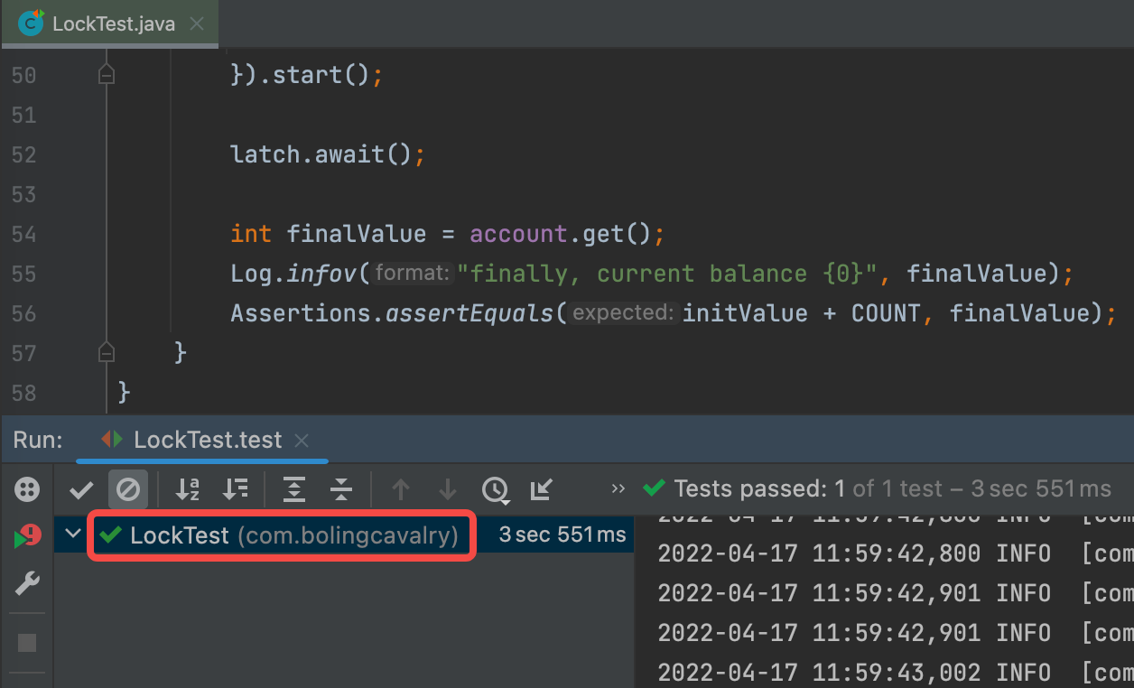Click the fold marker on line 57
This screenshot has width=1134, height=688.
click(107, 352)
